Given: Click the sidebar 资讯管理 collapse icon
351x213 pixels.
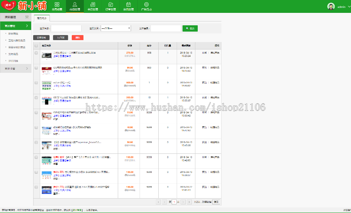Looking at the screenshot, I should [x=27, y=17].
